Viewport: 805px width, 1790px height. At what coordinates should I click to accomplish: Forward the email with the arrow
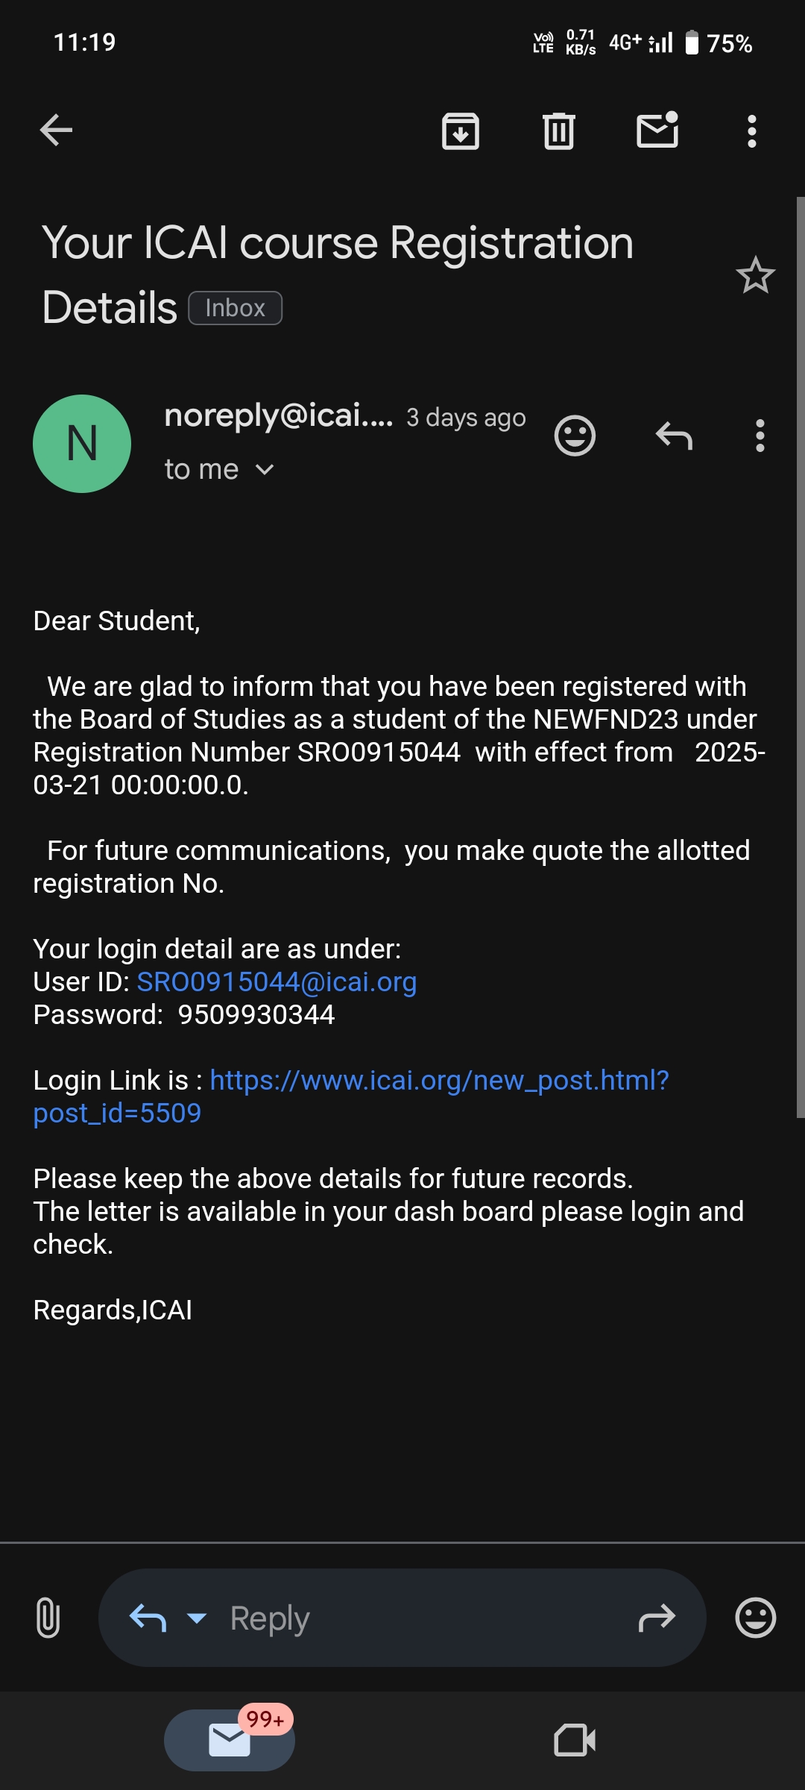[x=657, y=1618]
